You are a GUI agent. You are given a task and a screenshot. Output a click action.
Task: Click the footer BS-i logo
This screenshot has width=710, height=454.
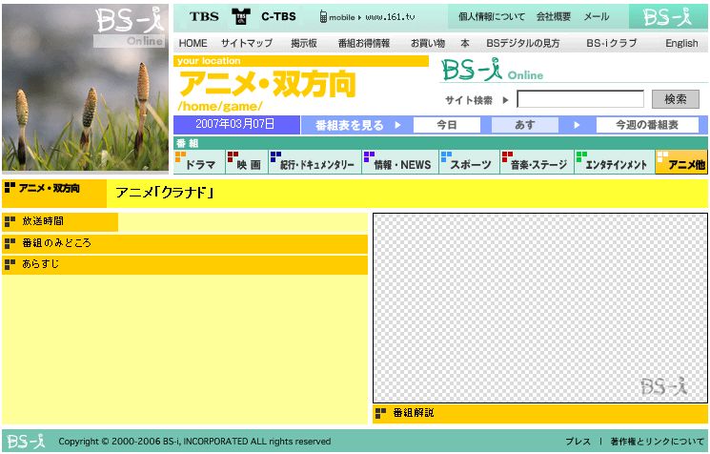pos(27,441)
